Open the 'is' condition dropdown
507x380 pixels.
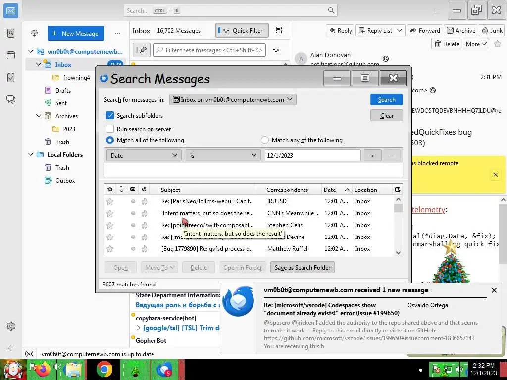(x=223, y=155)
